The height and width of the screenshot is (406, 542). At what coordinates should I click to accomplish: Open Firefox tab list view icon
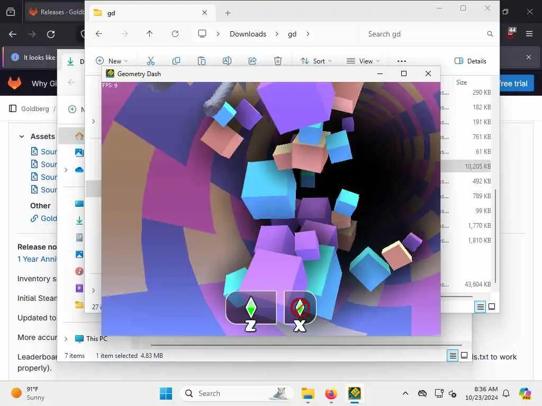11,12
